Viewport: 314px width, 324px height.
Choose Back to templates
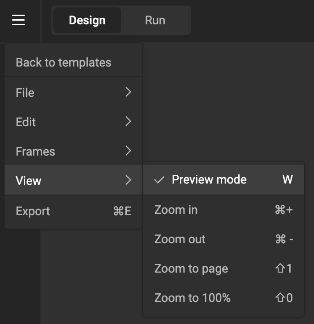(73, 62)
